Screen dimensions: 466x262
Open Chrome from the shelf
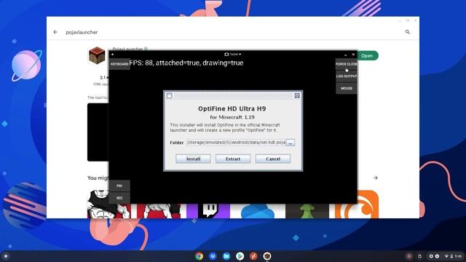199,256
